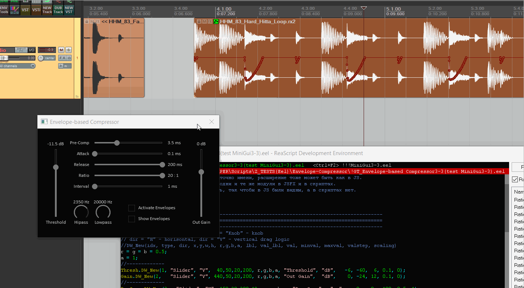Image resolution: width=524 pixels, height=288 pixels.
Task: Enable the Show Envelopes checkbox
Action: 132,219
